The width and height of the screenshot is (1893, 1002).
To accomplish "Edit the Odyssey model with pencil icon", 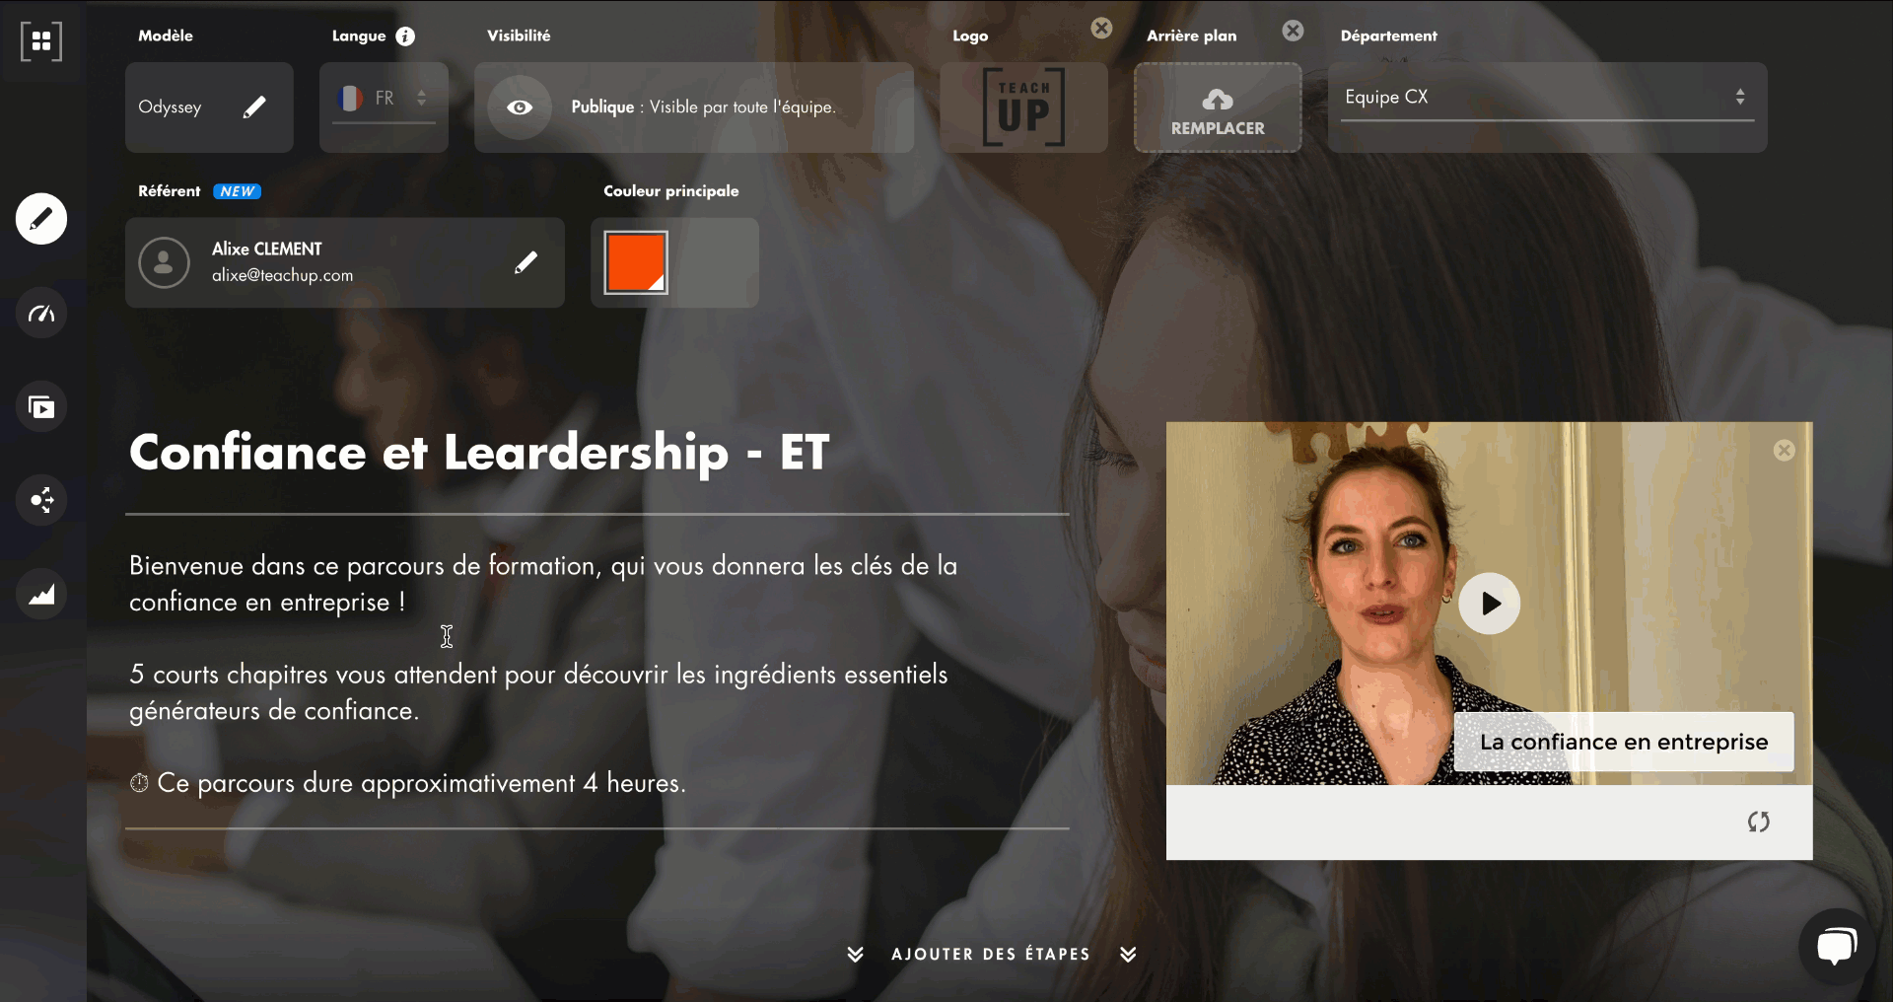I will [253, 107].
